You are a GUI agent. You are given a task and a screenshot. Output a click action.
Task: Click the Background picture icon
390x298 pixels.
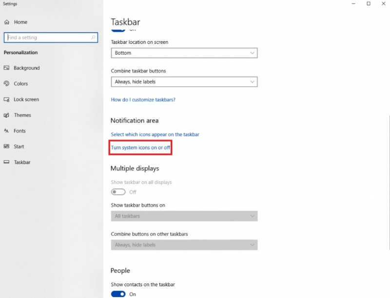6,68
